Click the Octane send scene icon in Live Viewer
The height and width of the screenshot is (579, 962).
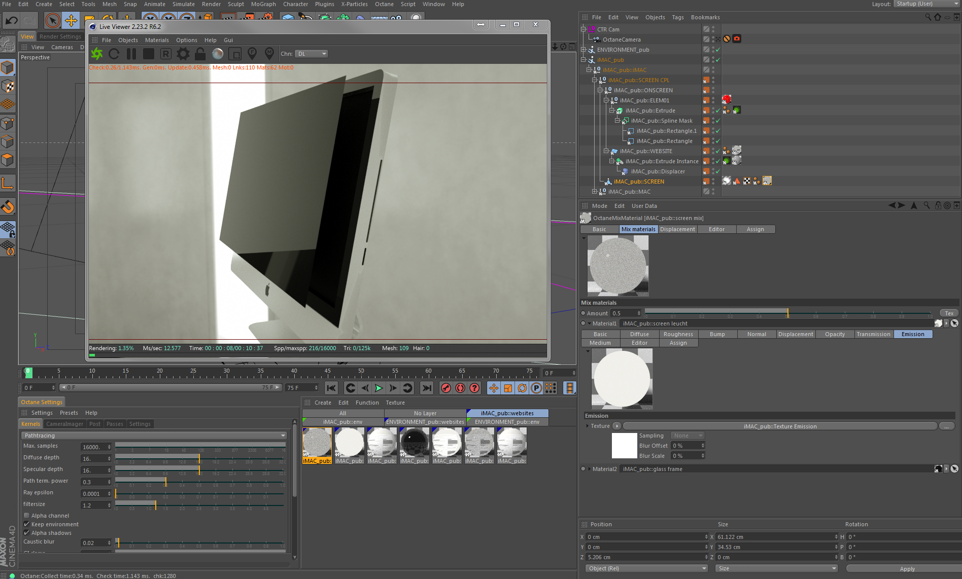[97, 54]
